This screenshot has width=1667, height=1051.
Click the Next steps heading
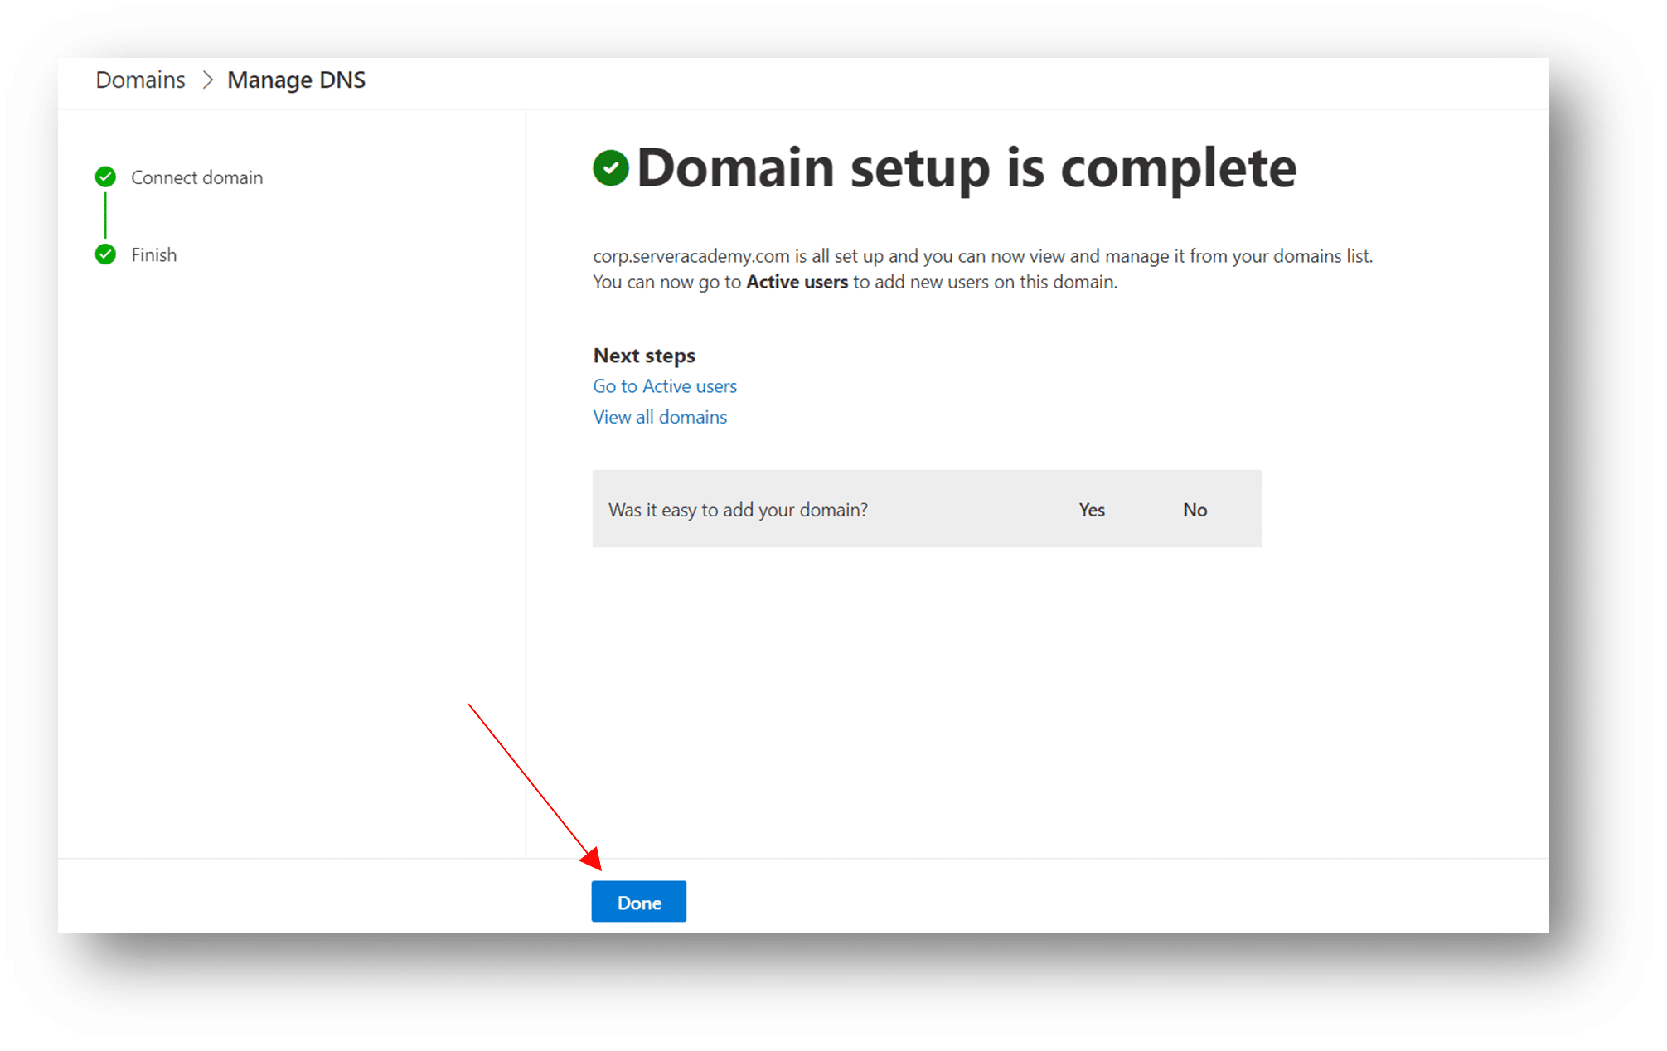coord(644,356)
